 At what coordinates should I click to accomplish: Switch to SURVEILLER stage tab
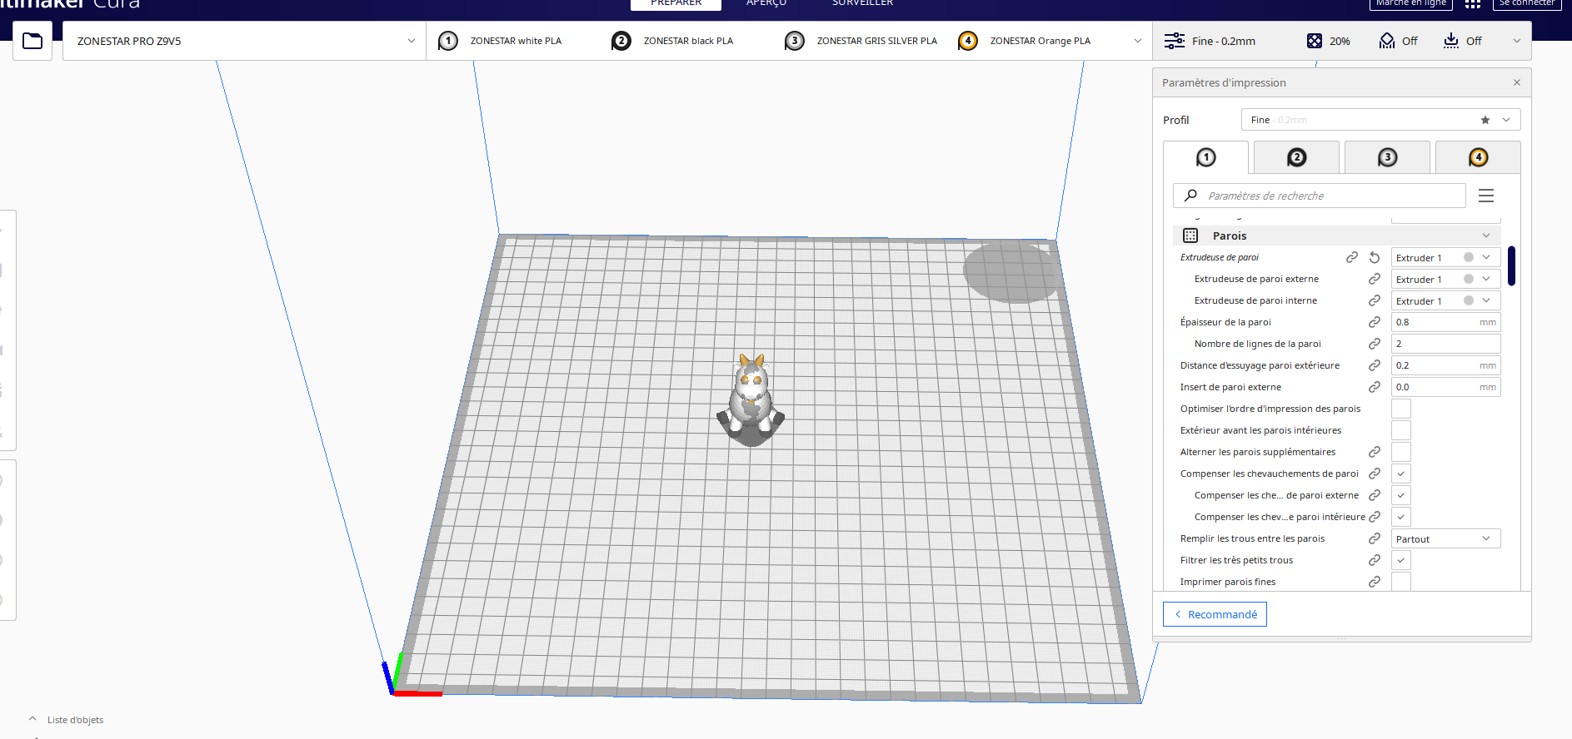point(862,4)
